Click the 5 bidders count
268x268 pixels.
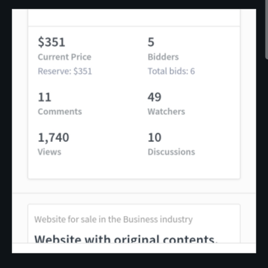(151, 42)
